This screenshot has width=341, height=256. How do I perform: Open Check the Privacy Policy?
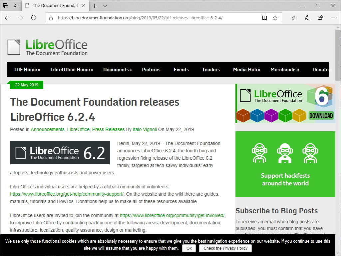pyautogui.click(x=225, y=248)
